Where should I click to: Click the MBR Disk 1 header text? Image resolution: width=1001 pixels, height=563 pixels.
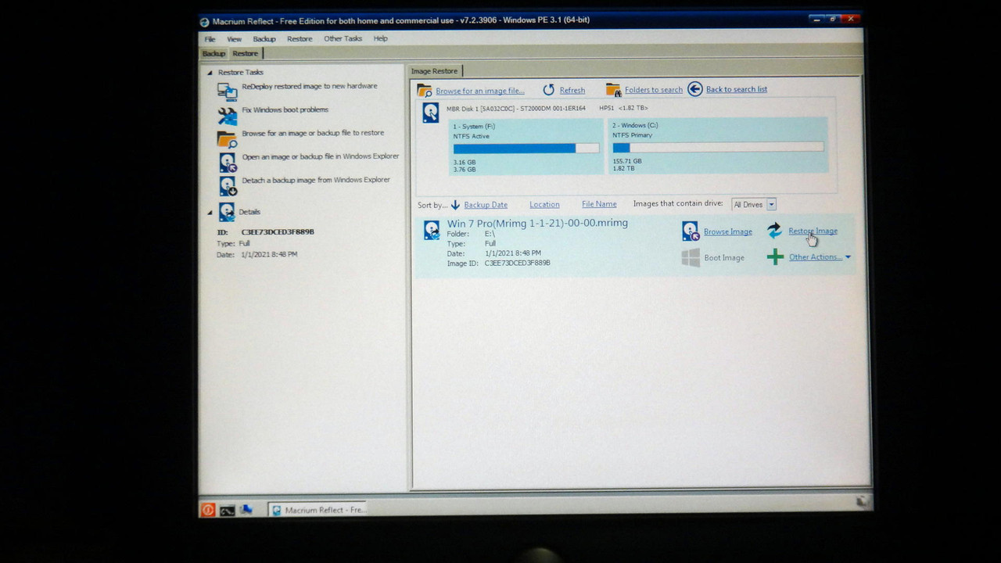547,109
